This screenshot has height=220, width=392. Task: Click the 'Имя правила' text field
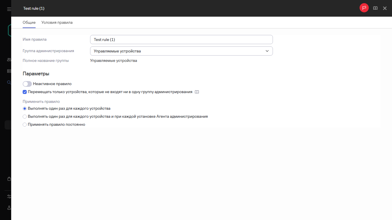point(181,40)
